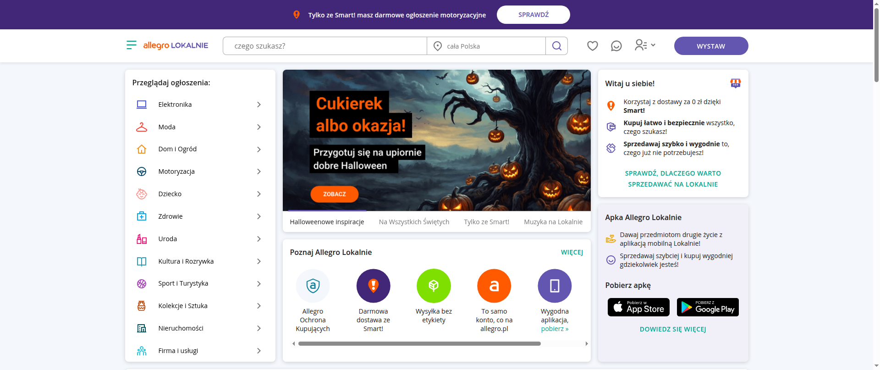Click the pobierz » link
This screenshot has height=370, width=880.
pos(555,329)
